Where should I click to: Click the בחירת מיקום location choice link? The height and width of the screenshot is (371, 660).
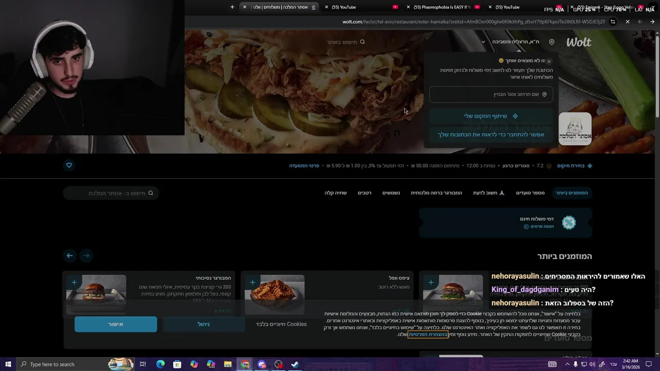click(574, 166)
